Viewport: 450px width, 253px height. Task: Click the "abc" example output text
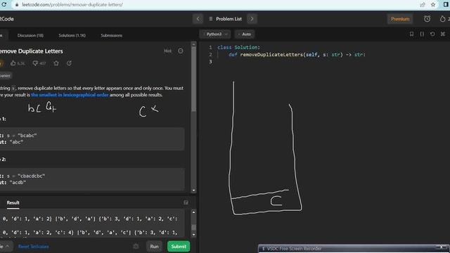(16, 142)
